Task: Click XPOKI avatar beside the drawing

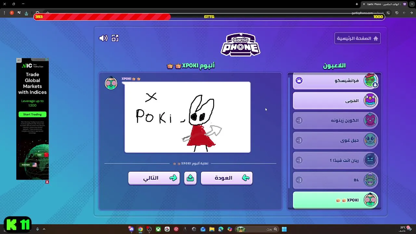Action: pyautogui.click(x=111, y=83)
